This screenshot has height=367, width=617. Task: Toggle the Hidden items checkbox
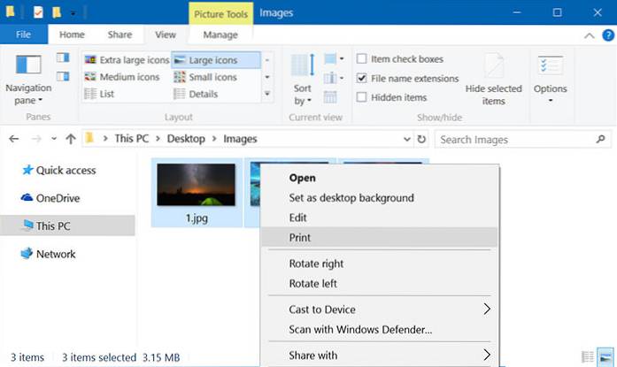(x=362, y=96)
